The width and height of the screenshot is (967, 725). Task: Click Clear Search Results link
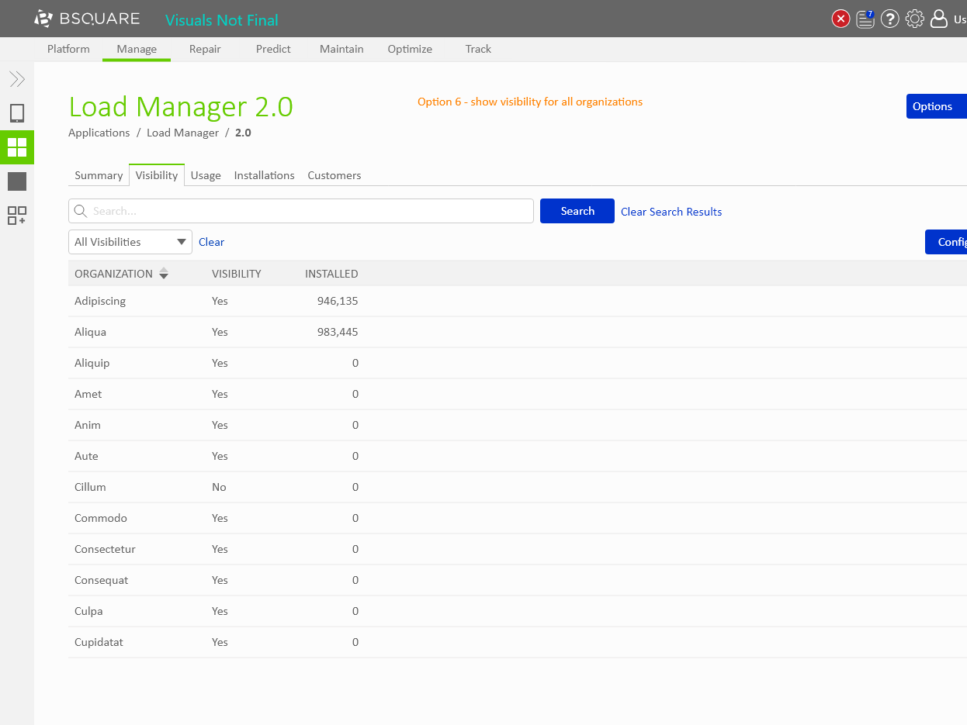pos(671,212)
